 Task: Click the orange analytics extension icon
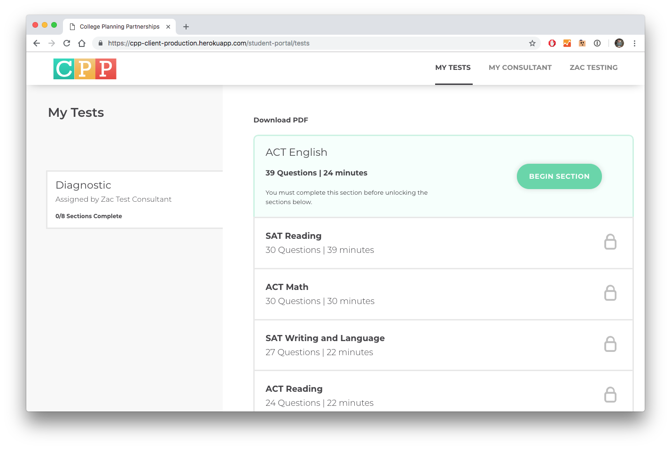pyautogui.click(x=567, y=43)
